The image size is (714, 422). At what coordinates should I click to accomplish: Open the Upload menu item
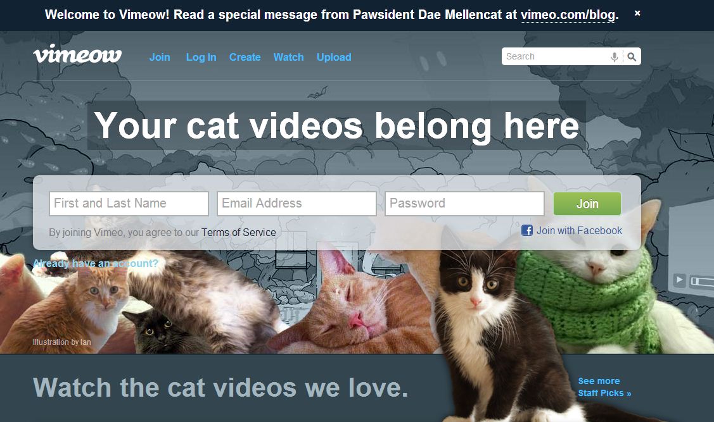click(x=334, y=58)
